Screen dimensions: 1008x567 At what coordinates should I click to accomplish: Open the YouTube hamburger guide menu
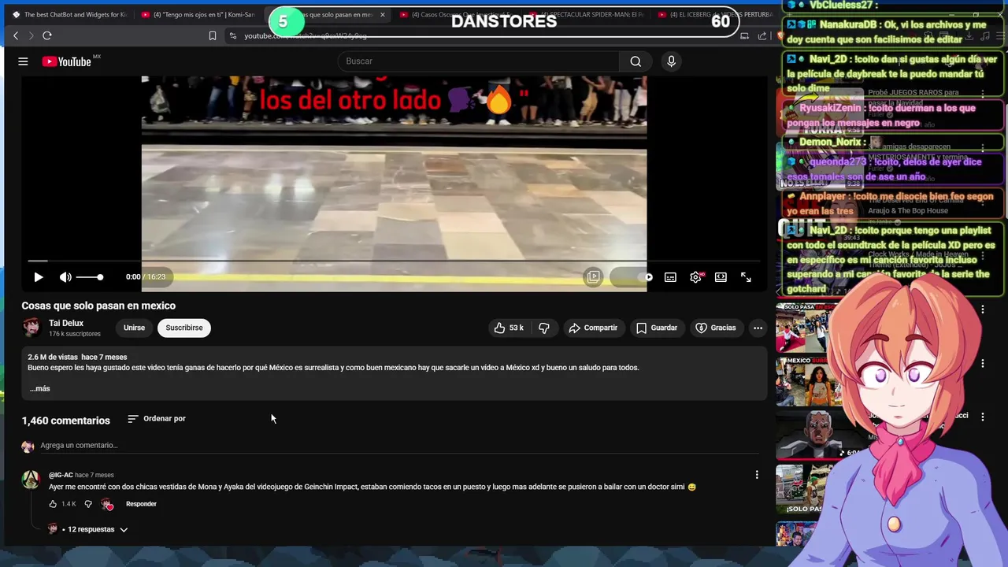click(23, 61)
